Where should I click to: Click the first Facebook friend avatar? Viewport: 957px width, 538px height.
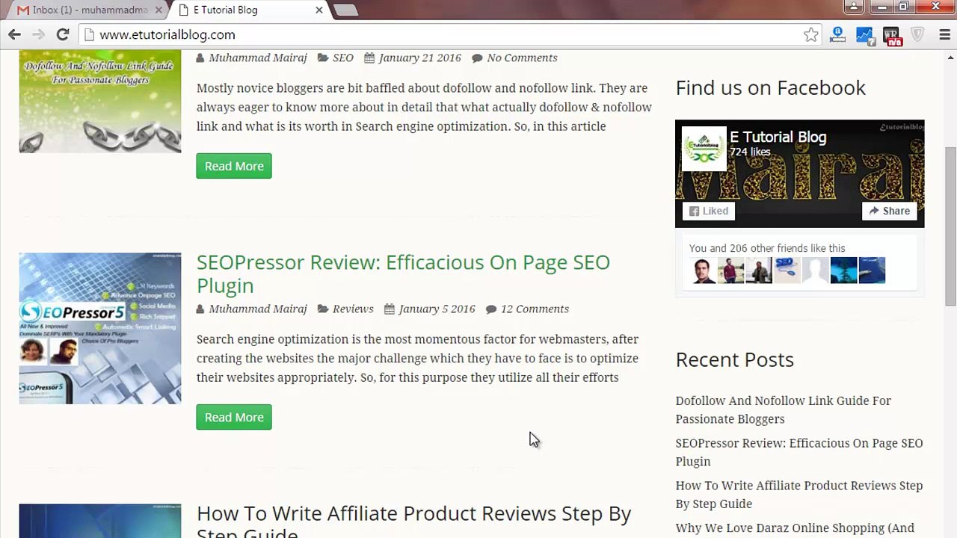(703, 270)
